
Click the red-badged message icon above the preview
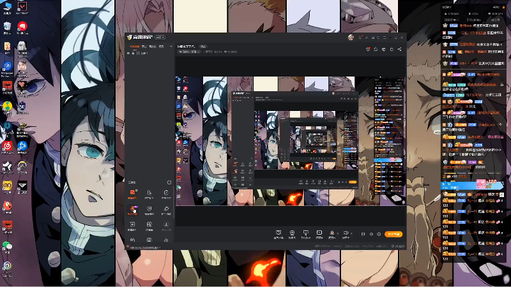pos(368,49)
